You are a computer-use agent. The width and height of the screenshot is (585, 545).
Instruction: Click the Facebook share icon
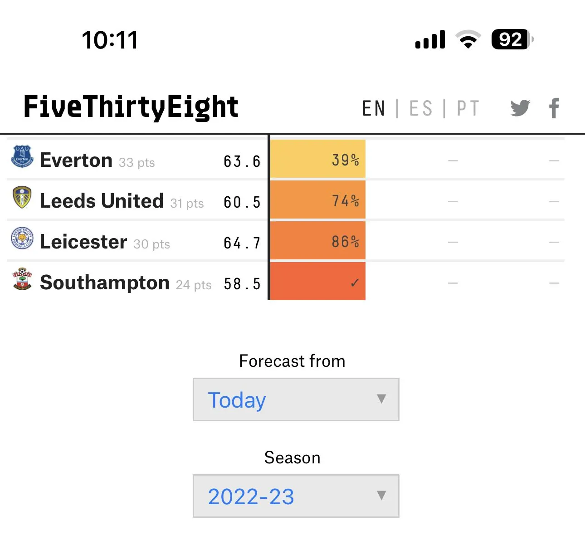coord(554,108)
